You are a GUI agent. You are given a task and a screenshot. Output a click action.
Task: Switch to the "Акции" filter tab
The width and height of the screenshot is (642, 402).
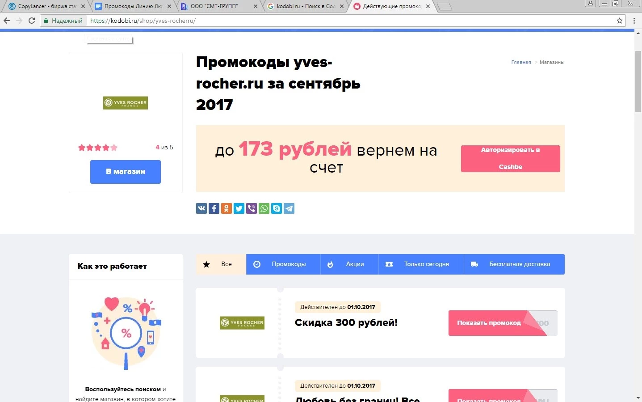(349, 264)
